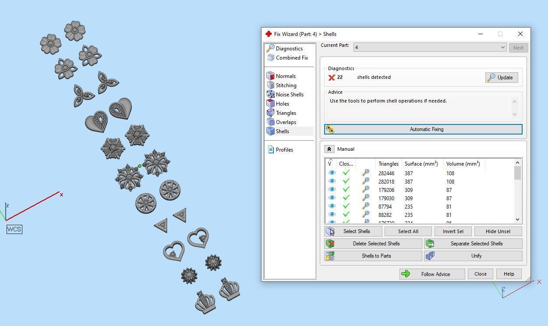Viewport: 548px width, 326px height.
Task: Close the Fix Wizard with Close button
Action: [480, 274]
